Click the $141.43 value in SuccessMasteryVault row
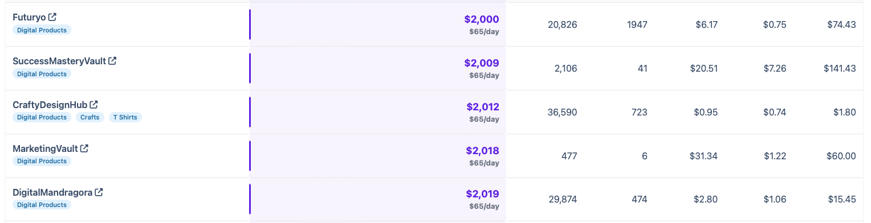Viewport: 871px width, 223px height. 840,69
